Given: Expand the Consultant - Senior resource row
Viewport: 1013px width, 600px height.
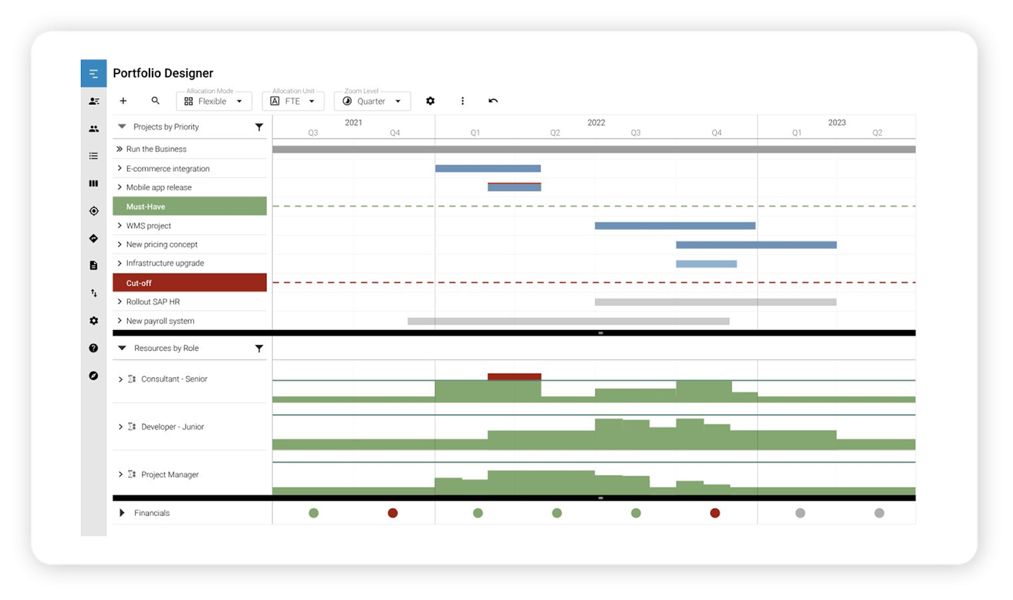Looking at the screenshot, I should point(120,379).
